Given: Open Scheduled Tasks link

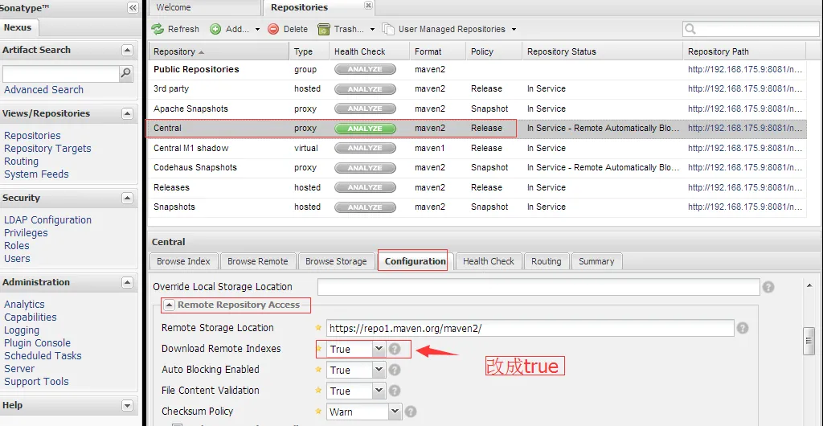Looking at the screenshot, I should coord(43,356).
